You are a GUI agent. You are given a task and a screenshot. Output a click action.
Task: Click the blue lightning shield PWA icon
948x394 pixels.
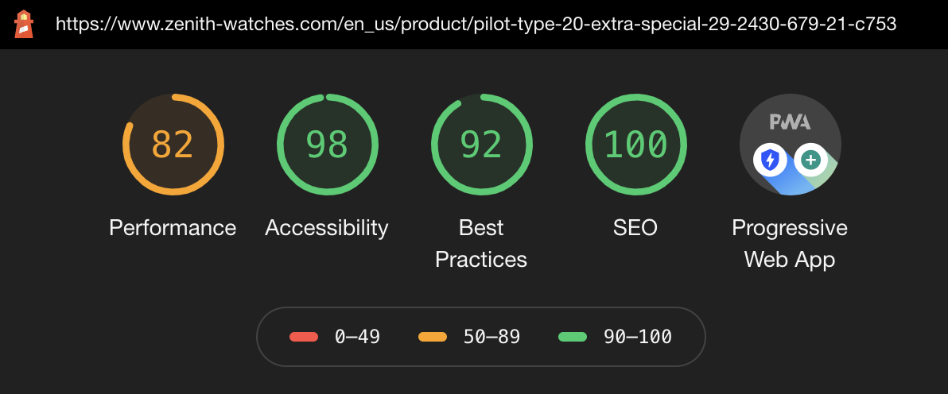(x=770, y=160)
